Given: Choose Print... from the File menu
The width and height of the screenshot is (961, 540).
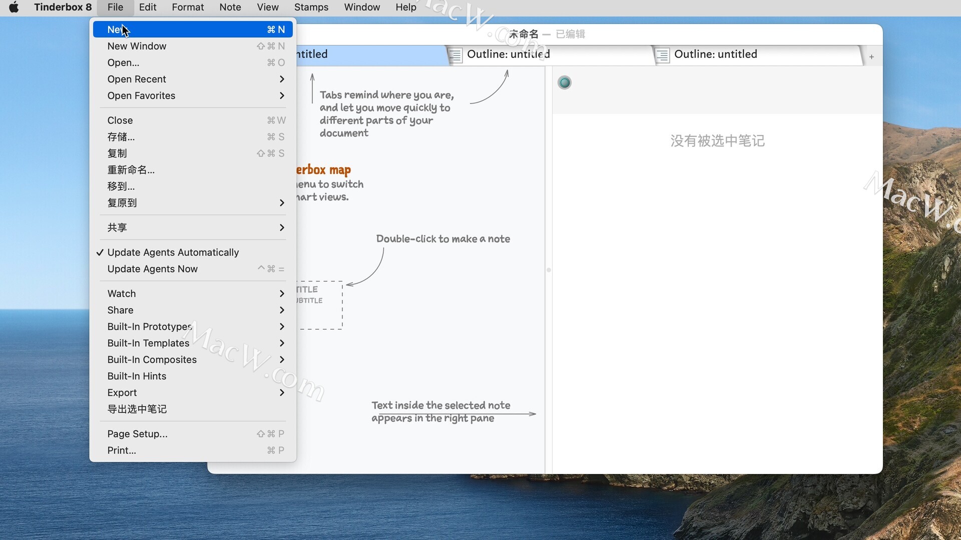Looking at the screenshot, I should coord(193,450).
